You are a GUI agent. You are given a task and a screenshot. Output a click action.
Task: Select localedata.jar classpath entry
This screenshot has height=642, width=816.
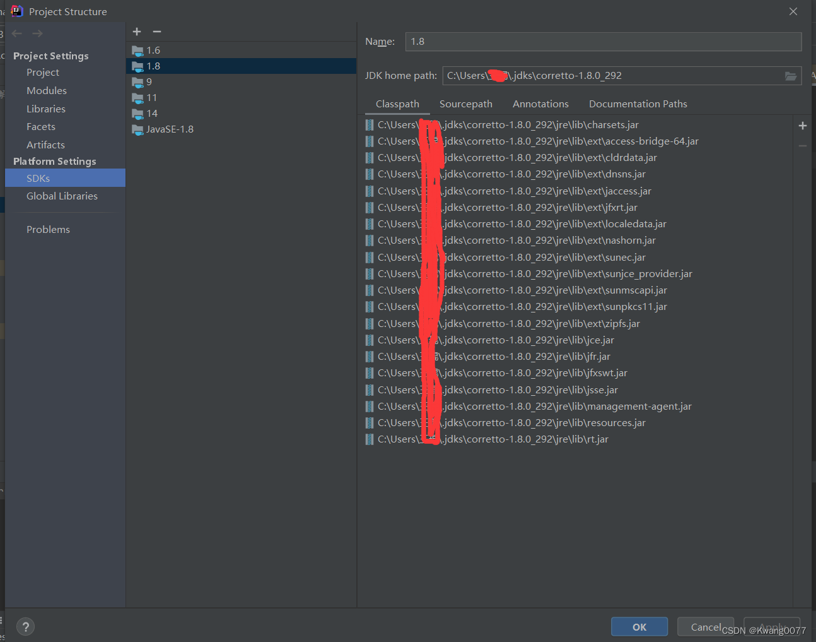coord(578,224)
